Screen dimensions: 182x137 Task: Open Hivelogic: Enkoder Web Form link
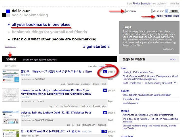pyautogui.click(x=138, y=72)
